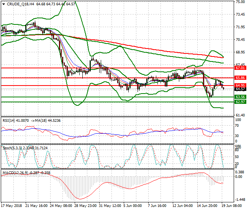Click the 7 Jun 16:00 time label
Image resolution: width=249 pixels, height=210 pixels.
point(157,206)
